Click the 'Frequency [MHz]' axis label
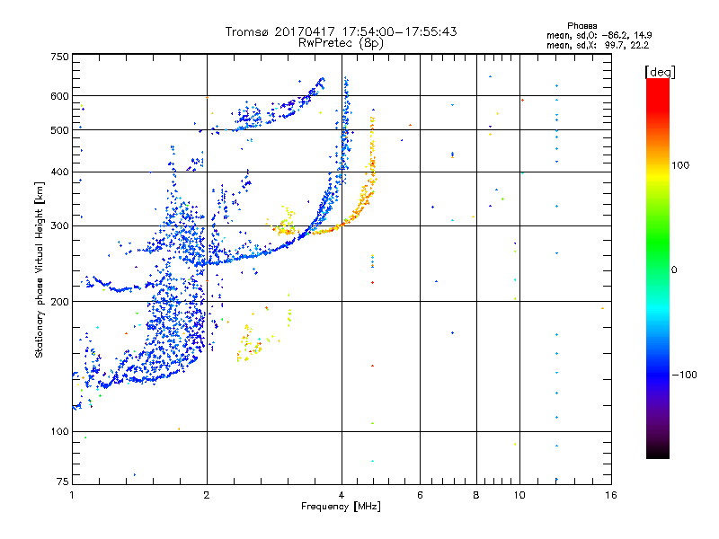Viewport: 719px width, 539px height. (341, 507)
